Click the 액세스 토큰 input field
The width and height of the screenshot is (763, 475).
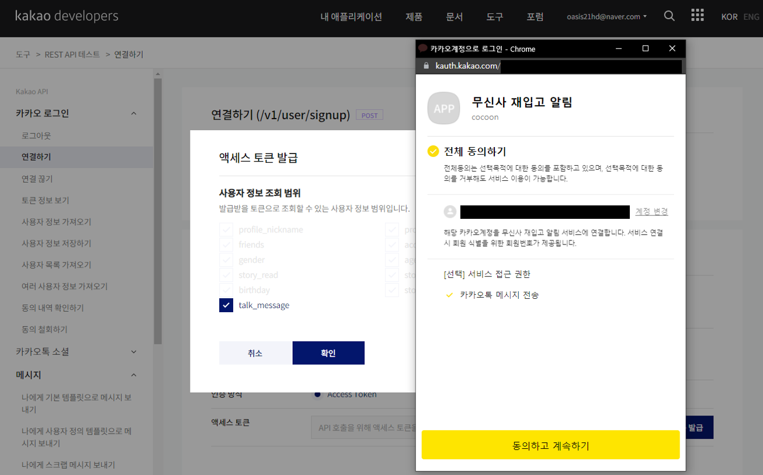pyautogui.click(x=363, y=428)
